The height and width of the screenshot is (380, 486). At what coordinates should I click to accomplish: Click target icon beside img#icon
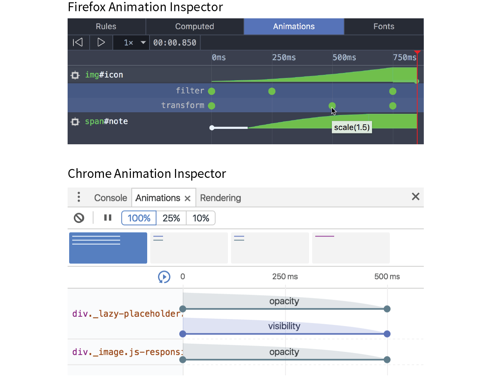point(75,75)
